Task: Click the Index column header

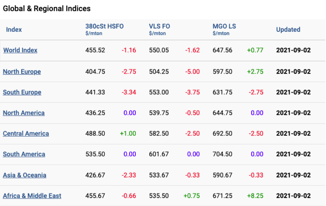Action: (x=14, y=30)
